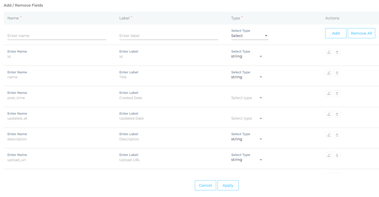The height and width of the screenshot is (197, 379).
Task: Click the trash icon on the name row
Action: (337, 73)
